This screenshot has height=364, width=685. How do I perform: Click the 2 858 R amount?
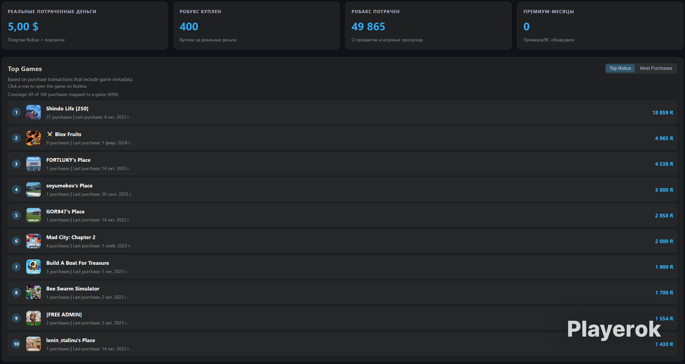coord(664,215)
